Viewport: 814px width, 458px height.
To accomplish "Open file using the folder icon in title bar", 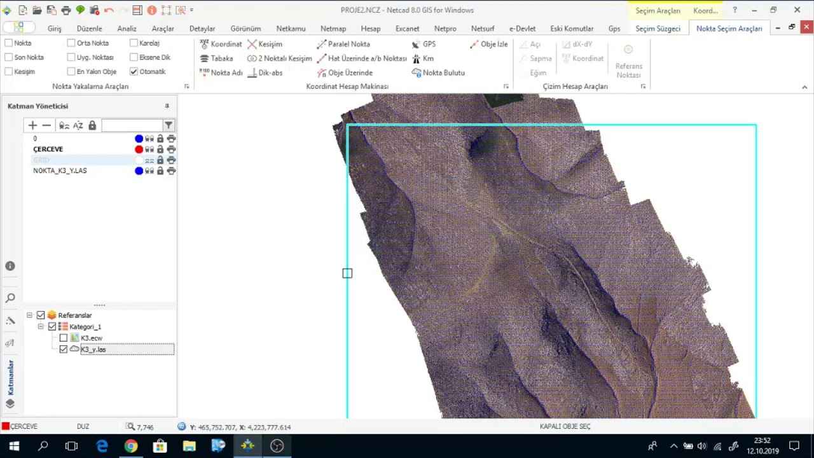I will tap(37, 10).
